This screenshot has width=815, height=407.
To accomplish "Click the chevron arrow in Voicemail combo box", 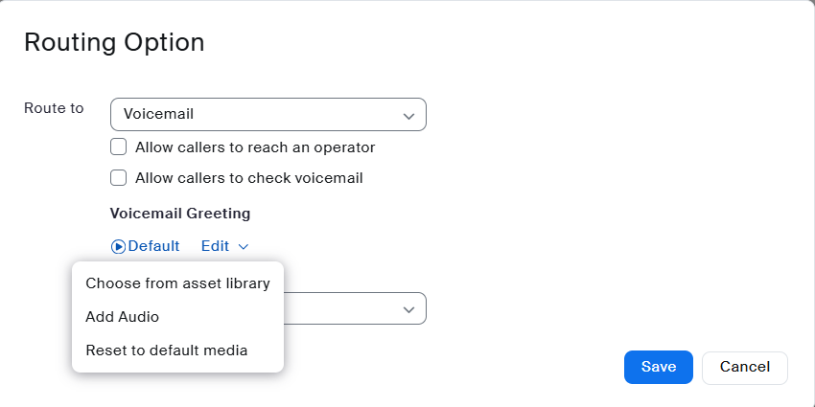I will point(409,115).
